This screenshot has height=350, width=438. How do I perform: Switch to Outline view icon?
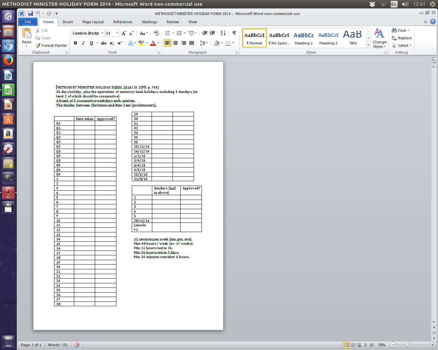pos(365,345)
